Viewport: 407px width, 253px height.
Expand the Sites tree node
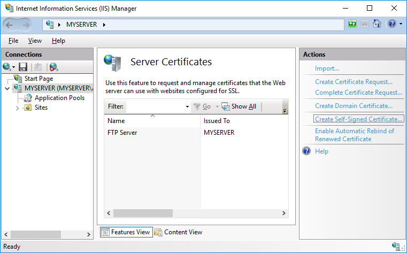(x=18, y=108)
